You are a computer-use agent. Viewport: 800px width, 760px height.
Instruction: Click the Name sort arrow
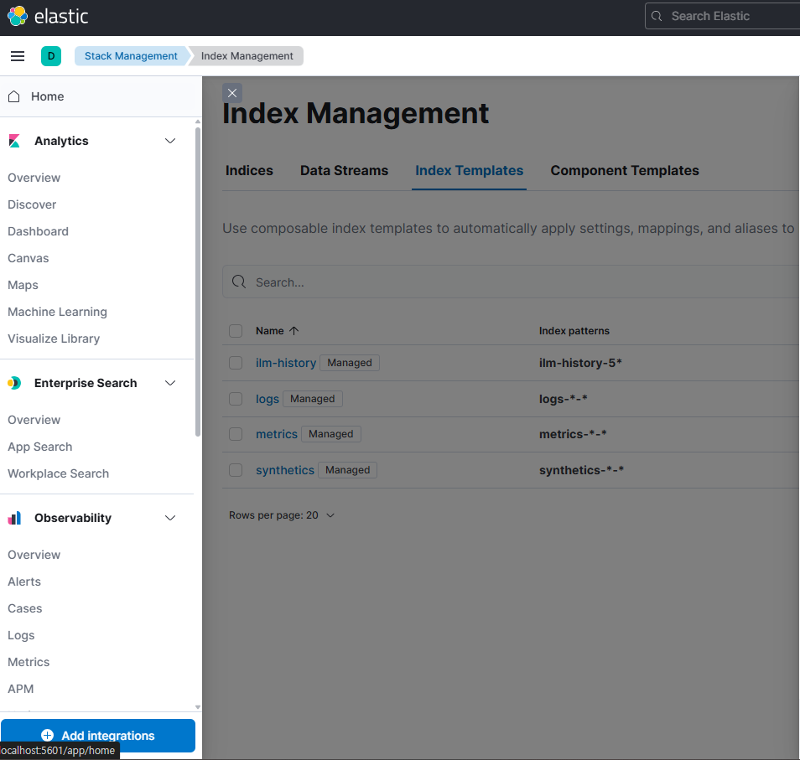pyautogui.click(x=294, y=331)
